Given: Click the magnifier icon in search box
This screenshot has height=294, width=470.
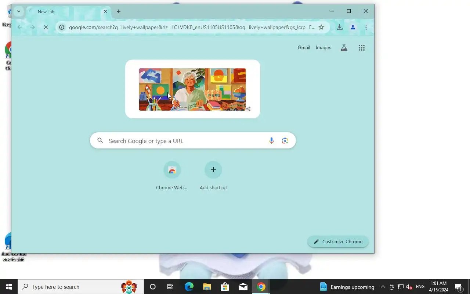Looking at the screenshot, I should [100, 141].
